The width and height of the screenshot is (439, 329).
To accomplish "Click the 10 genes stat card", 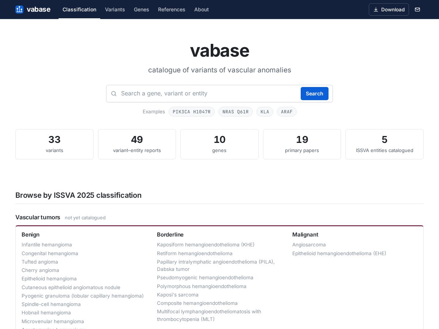I will click(x=219, y=144).
